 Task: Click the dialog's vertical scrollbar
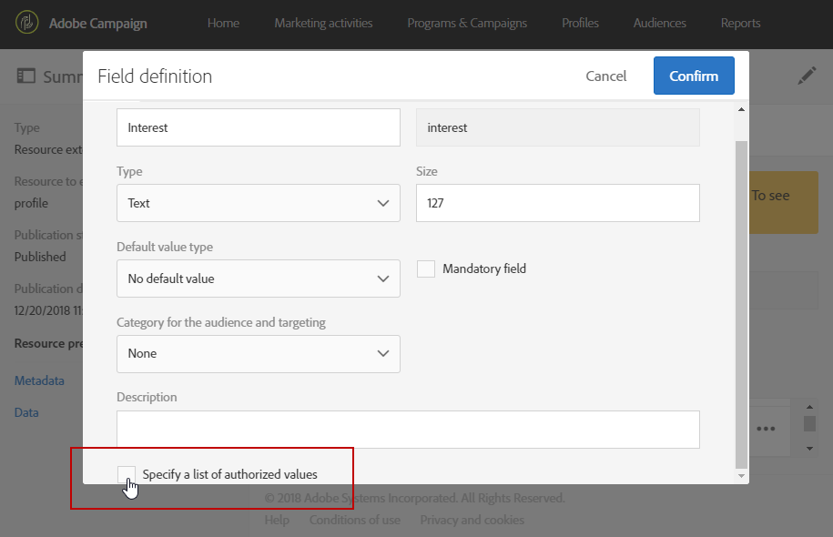[x=740, y=300]
